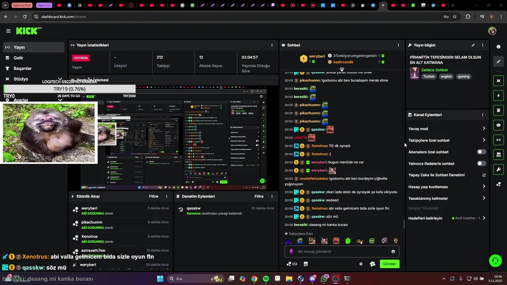The image size is (507, 285).
Task: Select the white cat emote in quick emotes
Action: (x=324, y=241)
